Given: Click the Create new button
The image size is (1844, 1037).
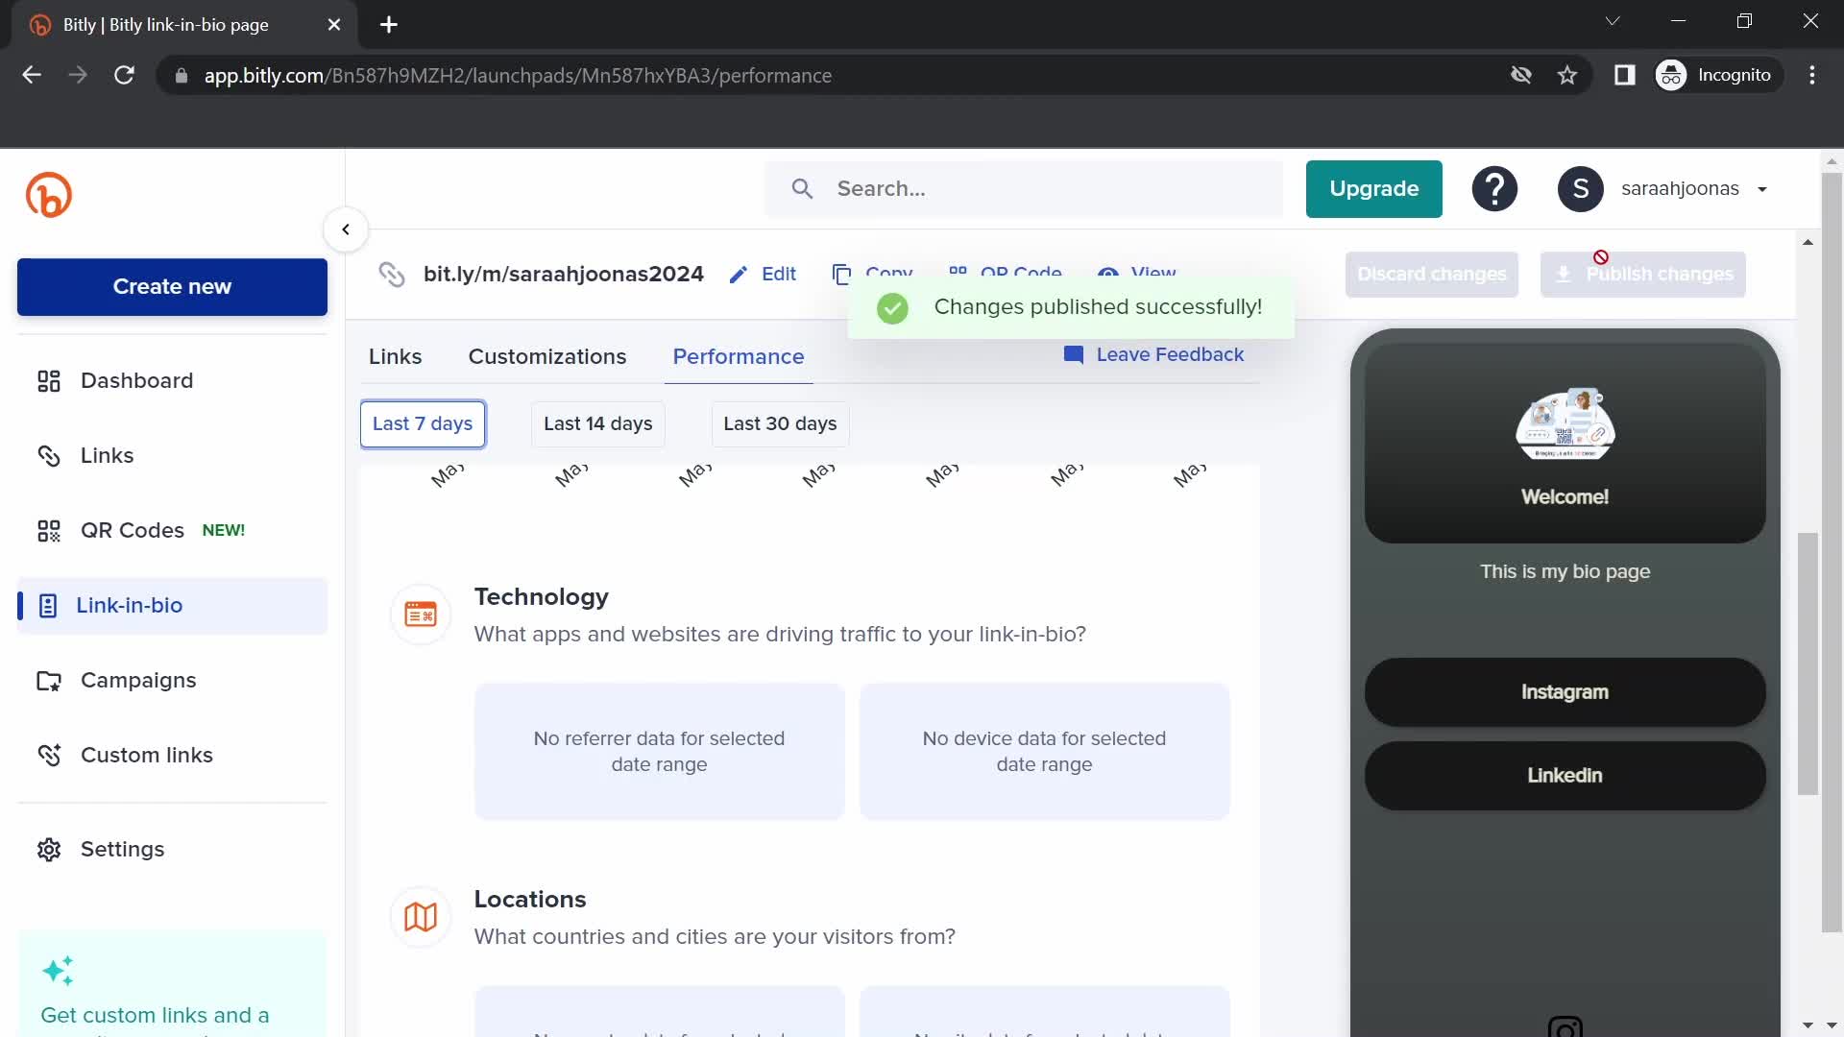Looking at the screenshot, I should (172, 287).
